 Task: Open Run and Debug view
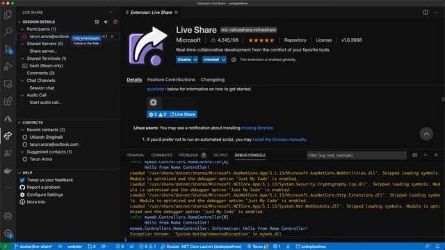point(8,67)
